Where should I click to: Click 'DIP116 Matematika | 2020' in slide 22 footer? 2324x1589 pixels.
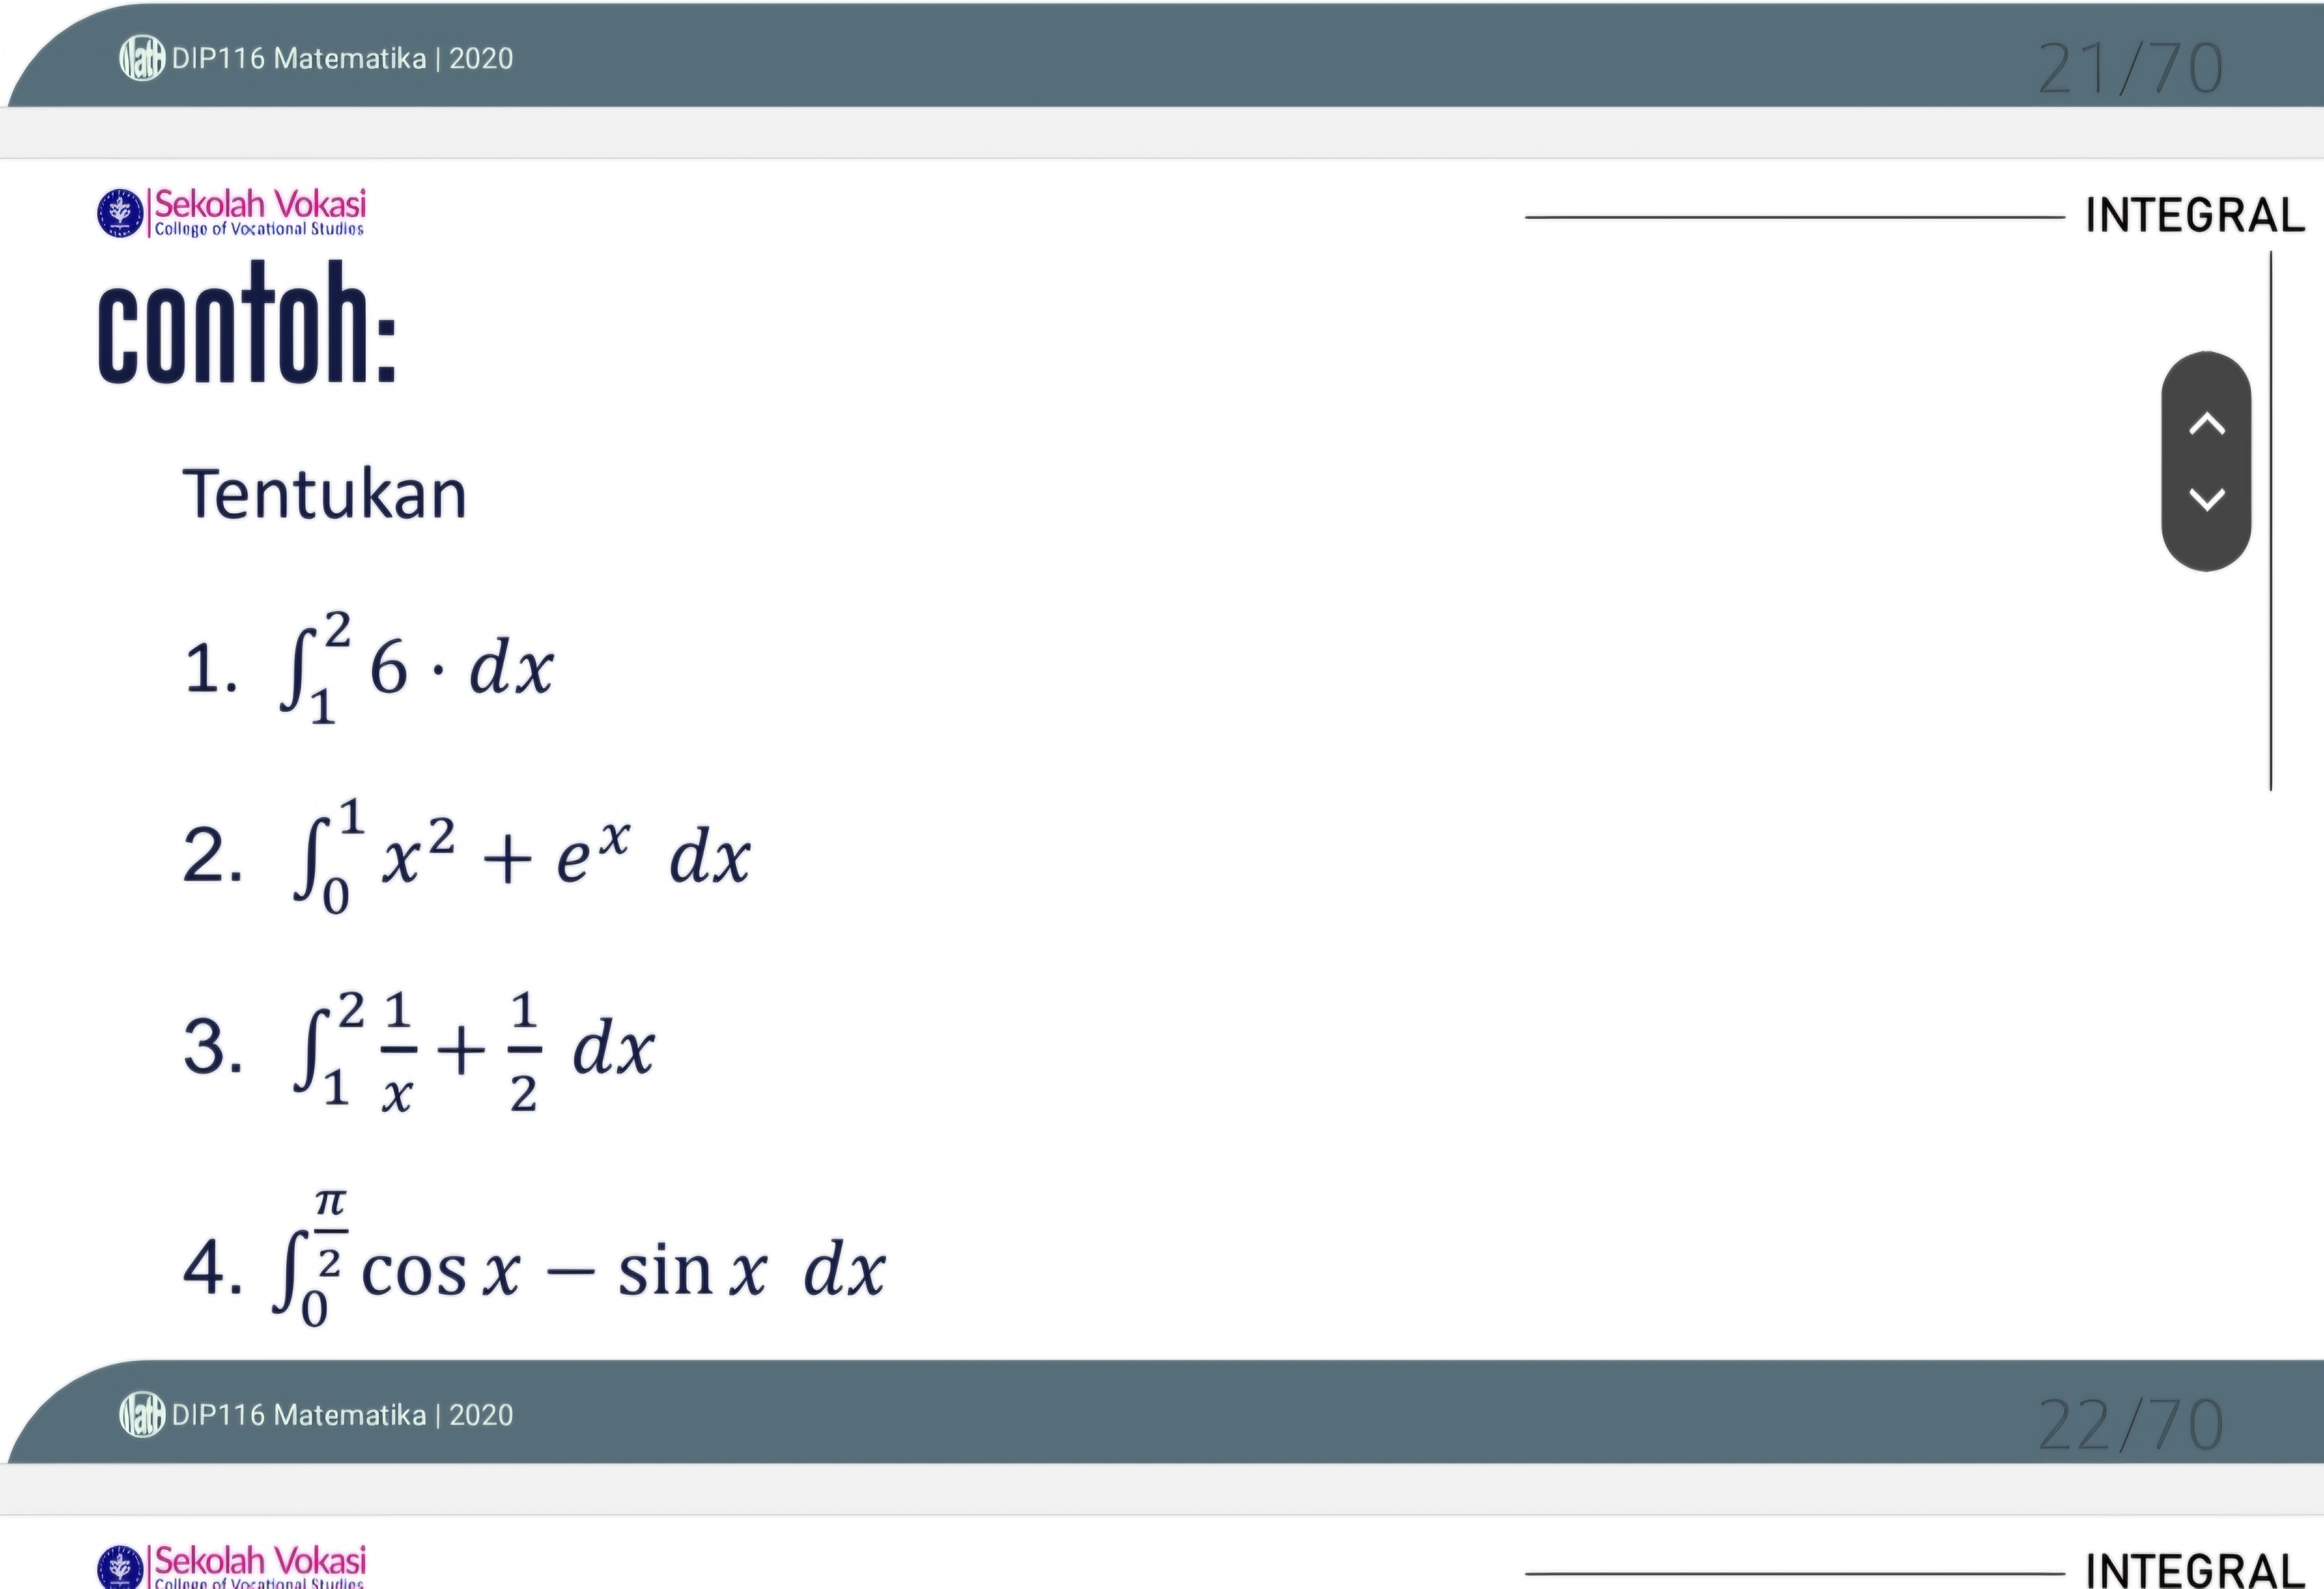(342, 1415)
